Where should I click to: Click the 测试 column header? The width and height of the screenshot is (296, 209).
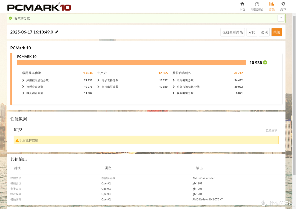pyautogui.click(x=17, y=168)
